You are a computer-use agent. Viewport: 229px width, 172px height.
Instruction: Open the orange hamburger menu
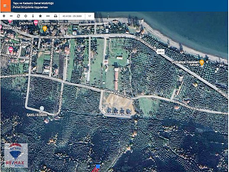coord(5,6)
